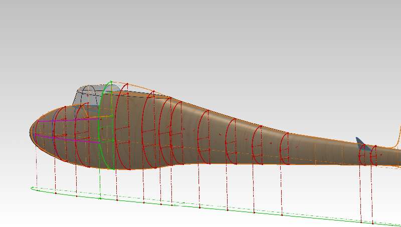Image resolution: width=401 pixels, height=227 pixels.
Task: Click empty gray background above the model
Action: (200, 40)
